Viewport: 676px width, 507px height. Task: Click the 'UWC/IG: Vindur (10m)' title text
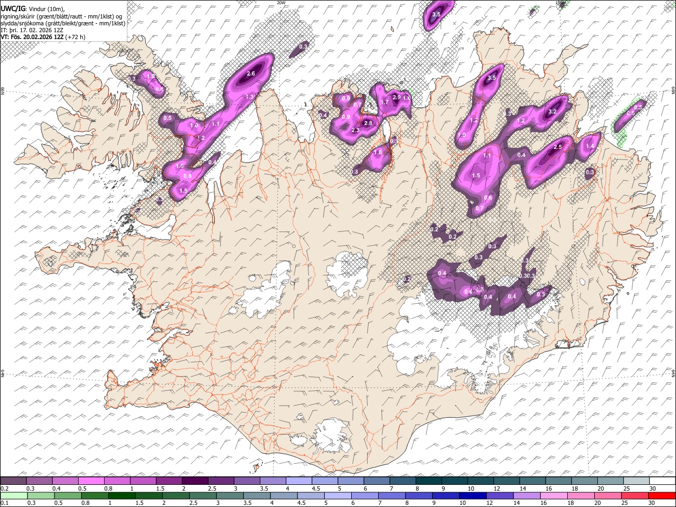pos(32,8)
